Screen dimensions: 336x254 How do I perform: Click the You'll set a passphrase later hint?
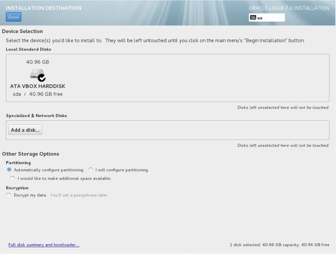pos(79,195)
